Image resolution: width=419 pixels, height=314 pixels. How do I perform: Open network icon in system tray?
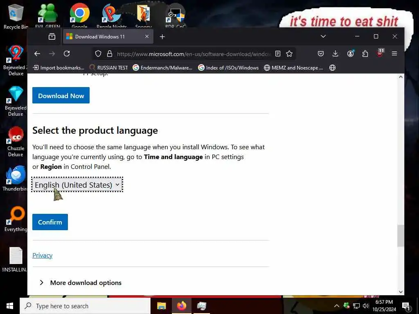[x=356, y=306]
